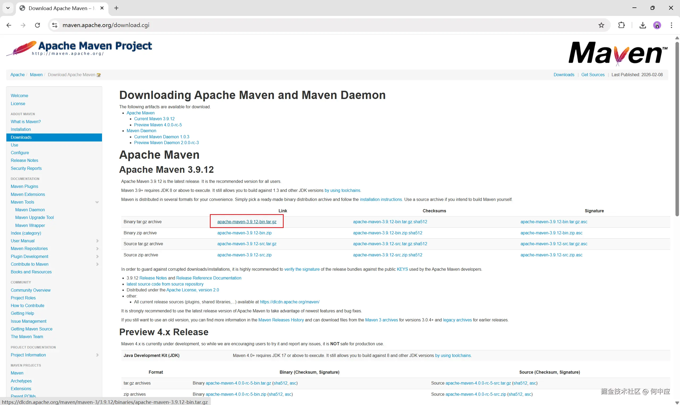The image size is (680, 405).
Task: Expand the Plugin Development sidebar section
Action: tap(97, 257)
